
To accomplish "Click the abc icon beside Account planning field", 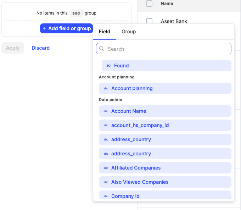I will 106,88.
